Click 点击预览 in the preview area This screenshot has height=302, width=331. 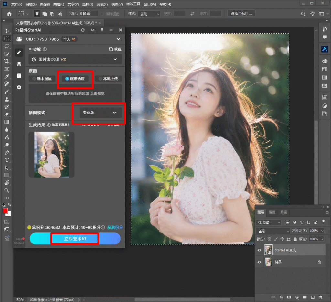[97, 93]
